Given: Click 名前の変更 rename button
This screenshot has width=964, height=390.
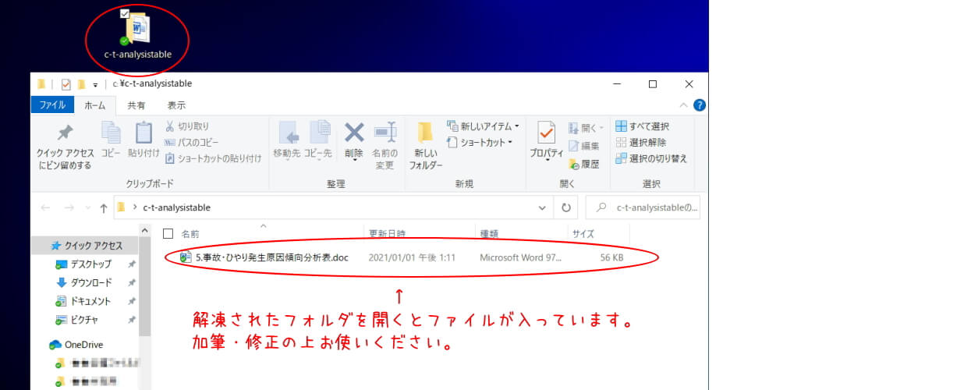Looking at the screenshot, I should (x=385, y=146).
